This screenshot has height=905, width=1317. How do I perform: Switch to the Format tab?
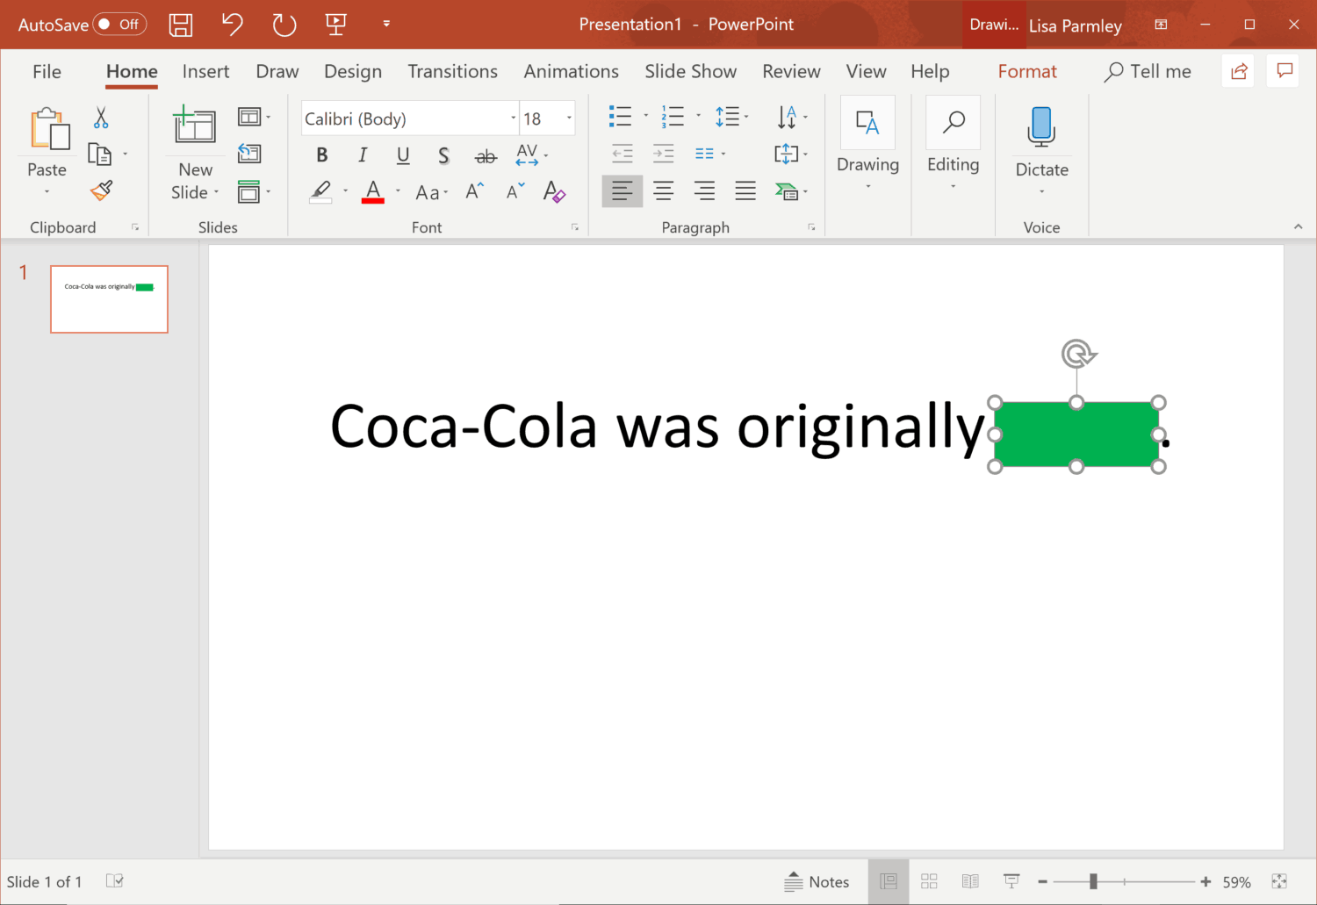pyautogui.click(x=1027, y=72)
